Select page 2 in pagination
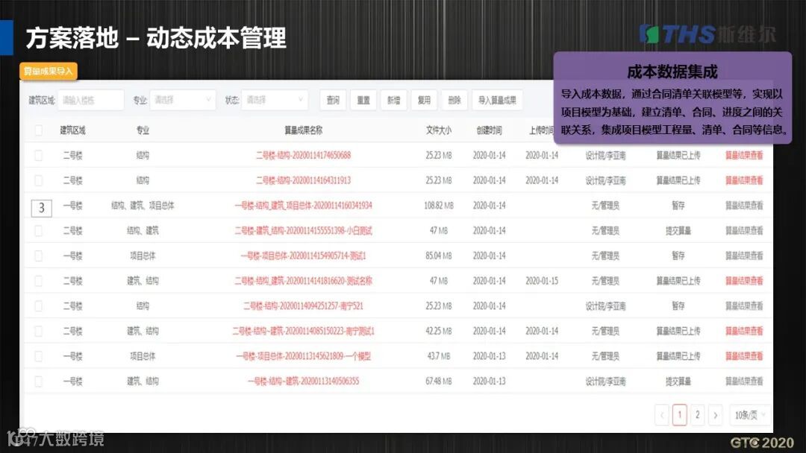 (698, 414)
